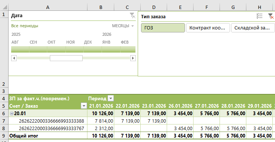This screenshot has height=142, width=275.
Task: Select column G header
Action: [233, 7]
